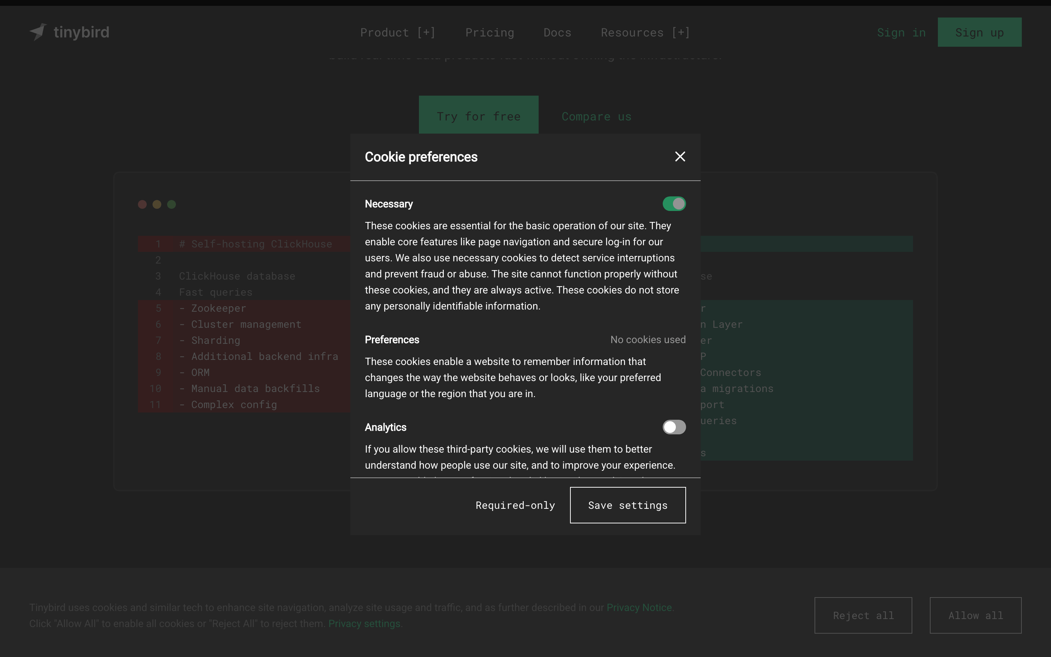The width and height of the screenshot is (1051, 657).
Task: Click the yellow dot in code window
Action: [x=157, y=204]
